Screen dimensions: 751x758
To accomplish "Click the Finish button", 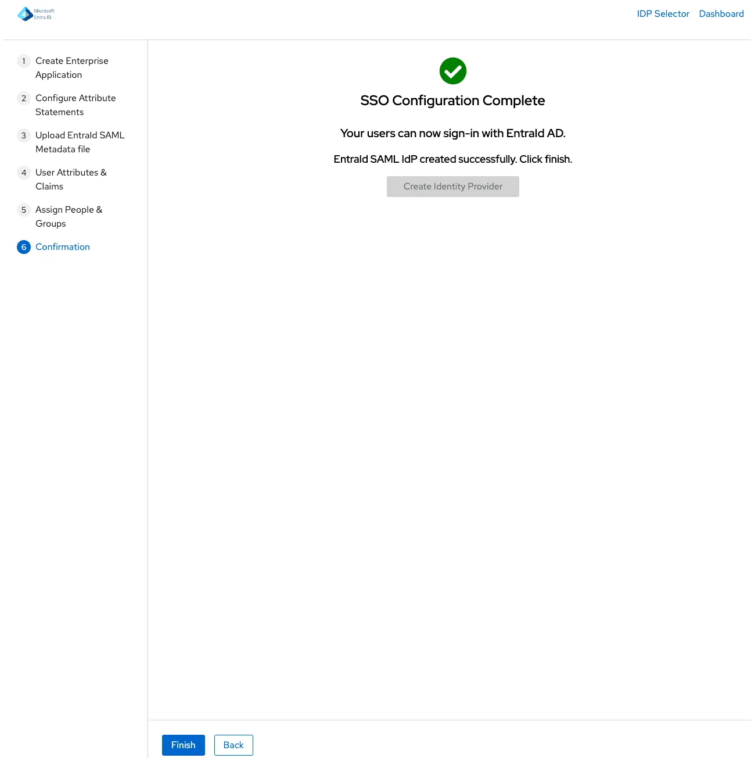I will click(184, 745).
